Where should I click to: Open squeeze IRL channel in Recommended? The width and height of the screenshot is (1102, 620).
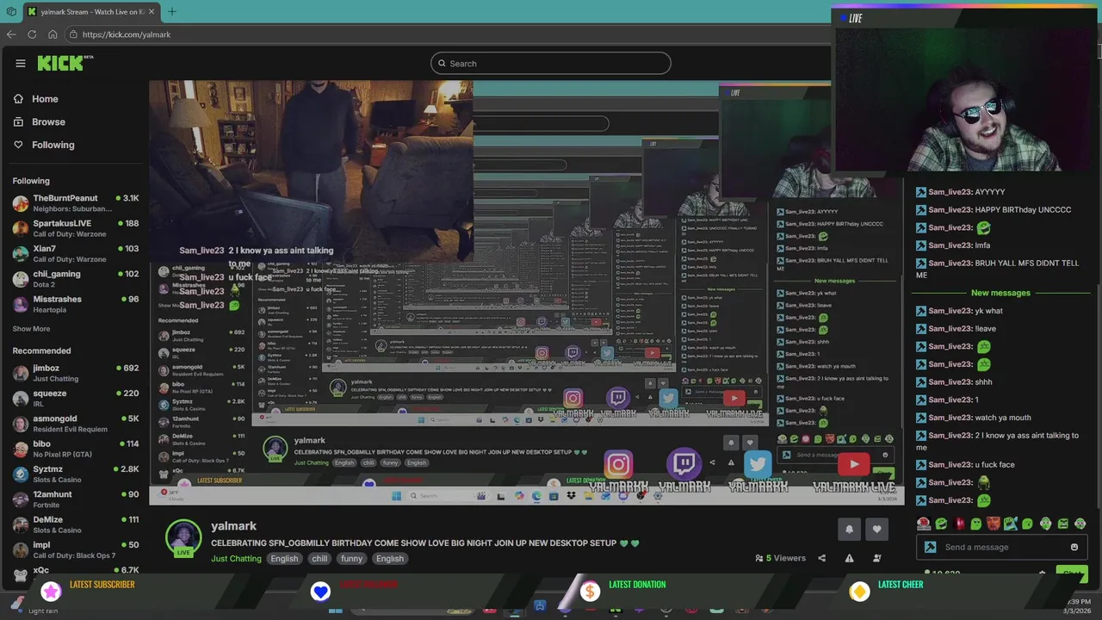[x=75, y=398]
